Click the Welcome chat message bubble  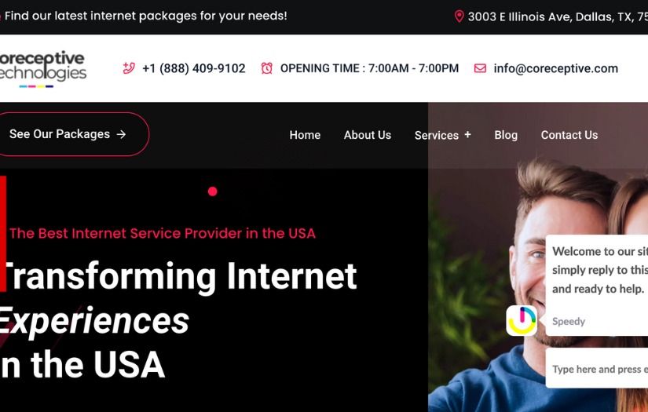point(597,286)
